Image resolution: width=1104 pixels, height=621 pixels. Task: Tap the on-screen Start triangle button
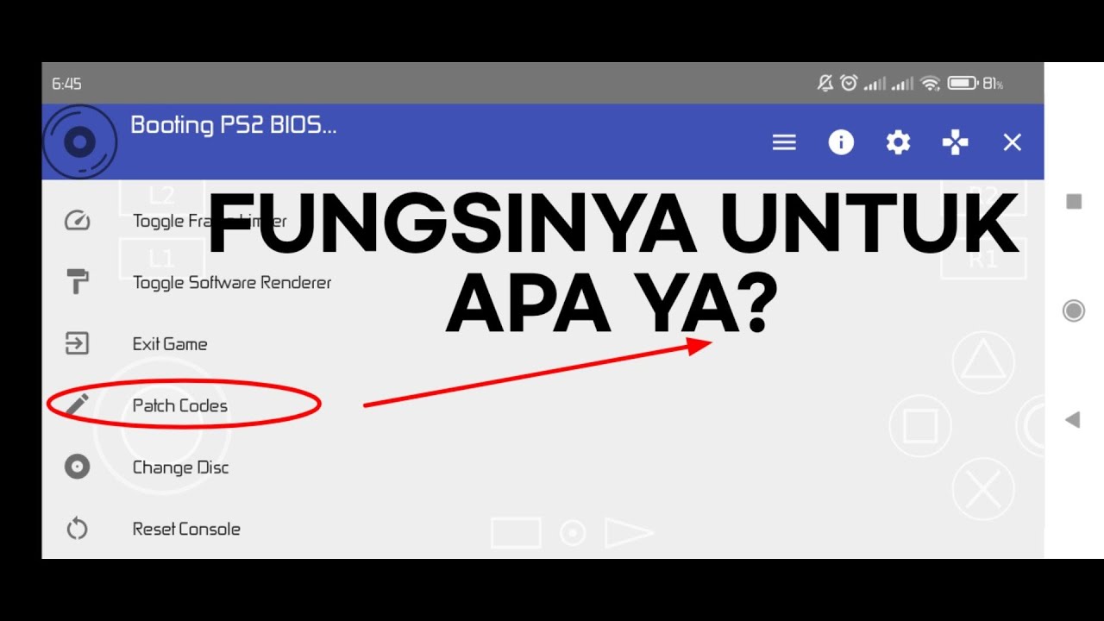click(629, 533)
